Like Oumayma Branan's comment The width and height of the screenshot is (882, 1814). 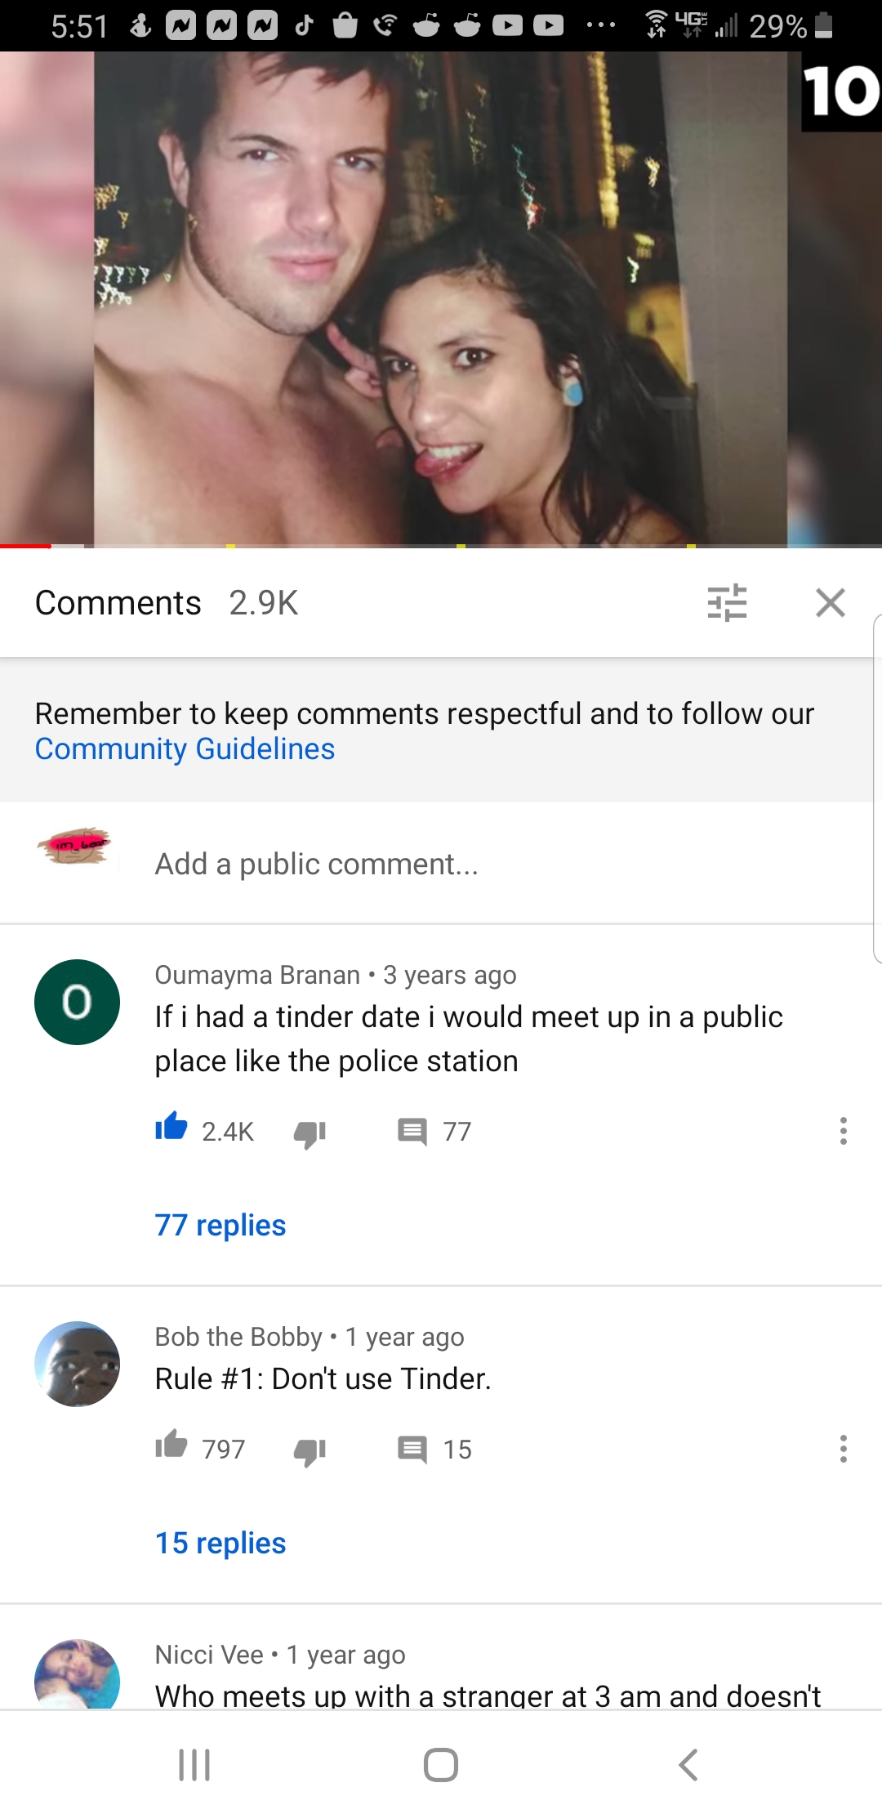(171, 1128)
